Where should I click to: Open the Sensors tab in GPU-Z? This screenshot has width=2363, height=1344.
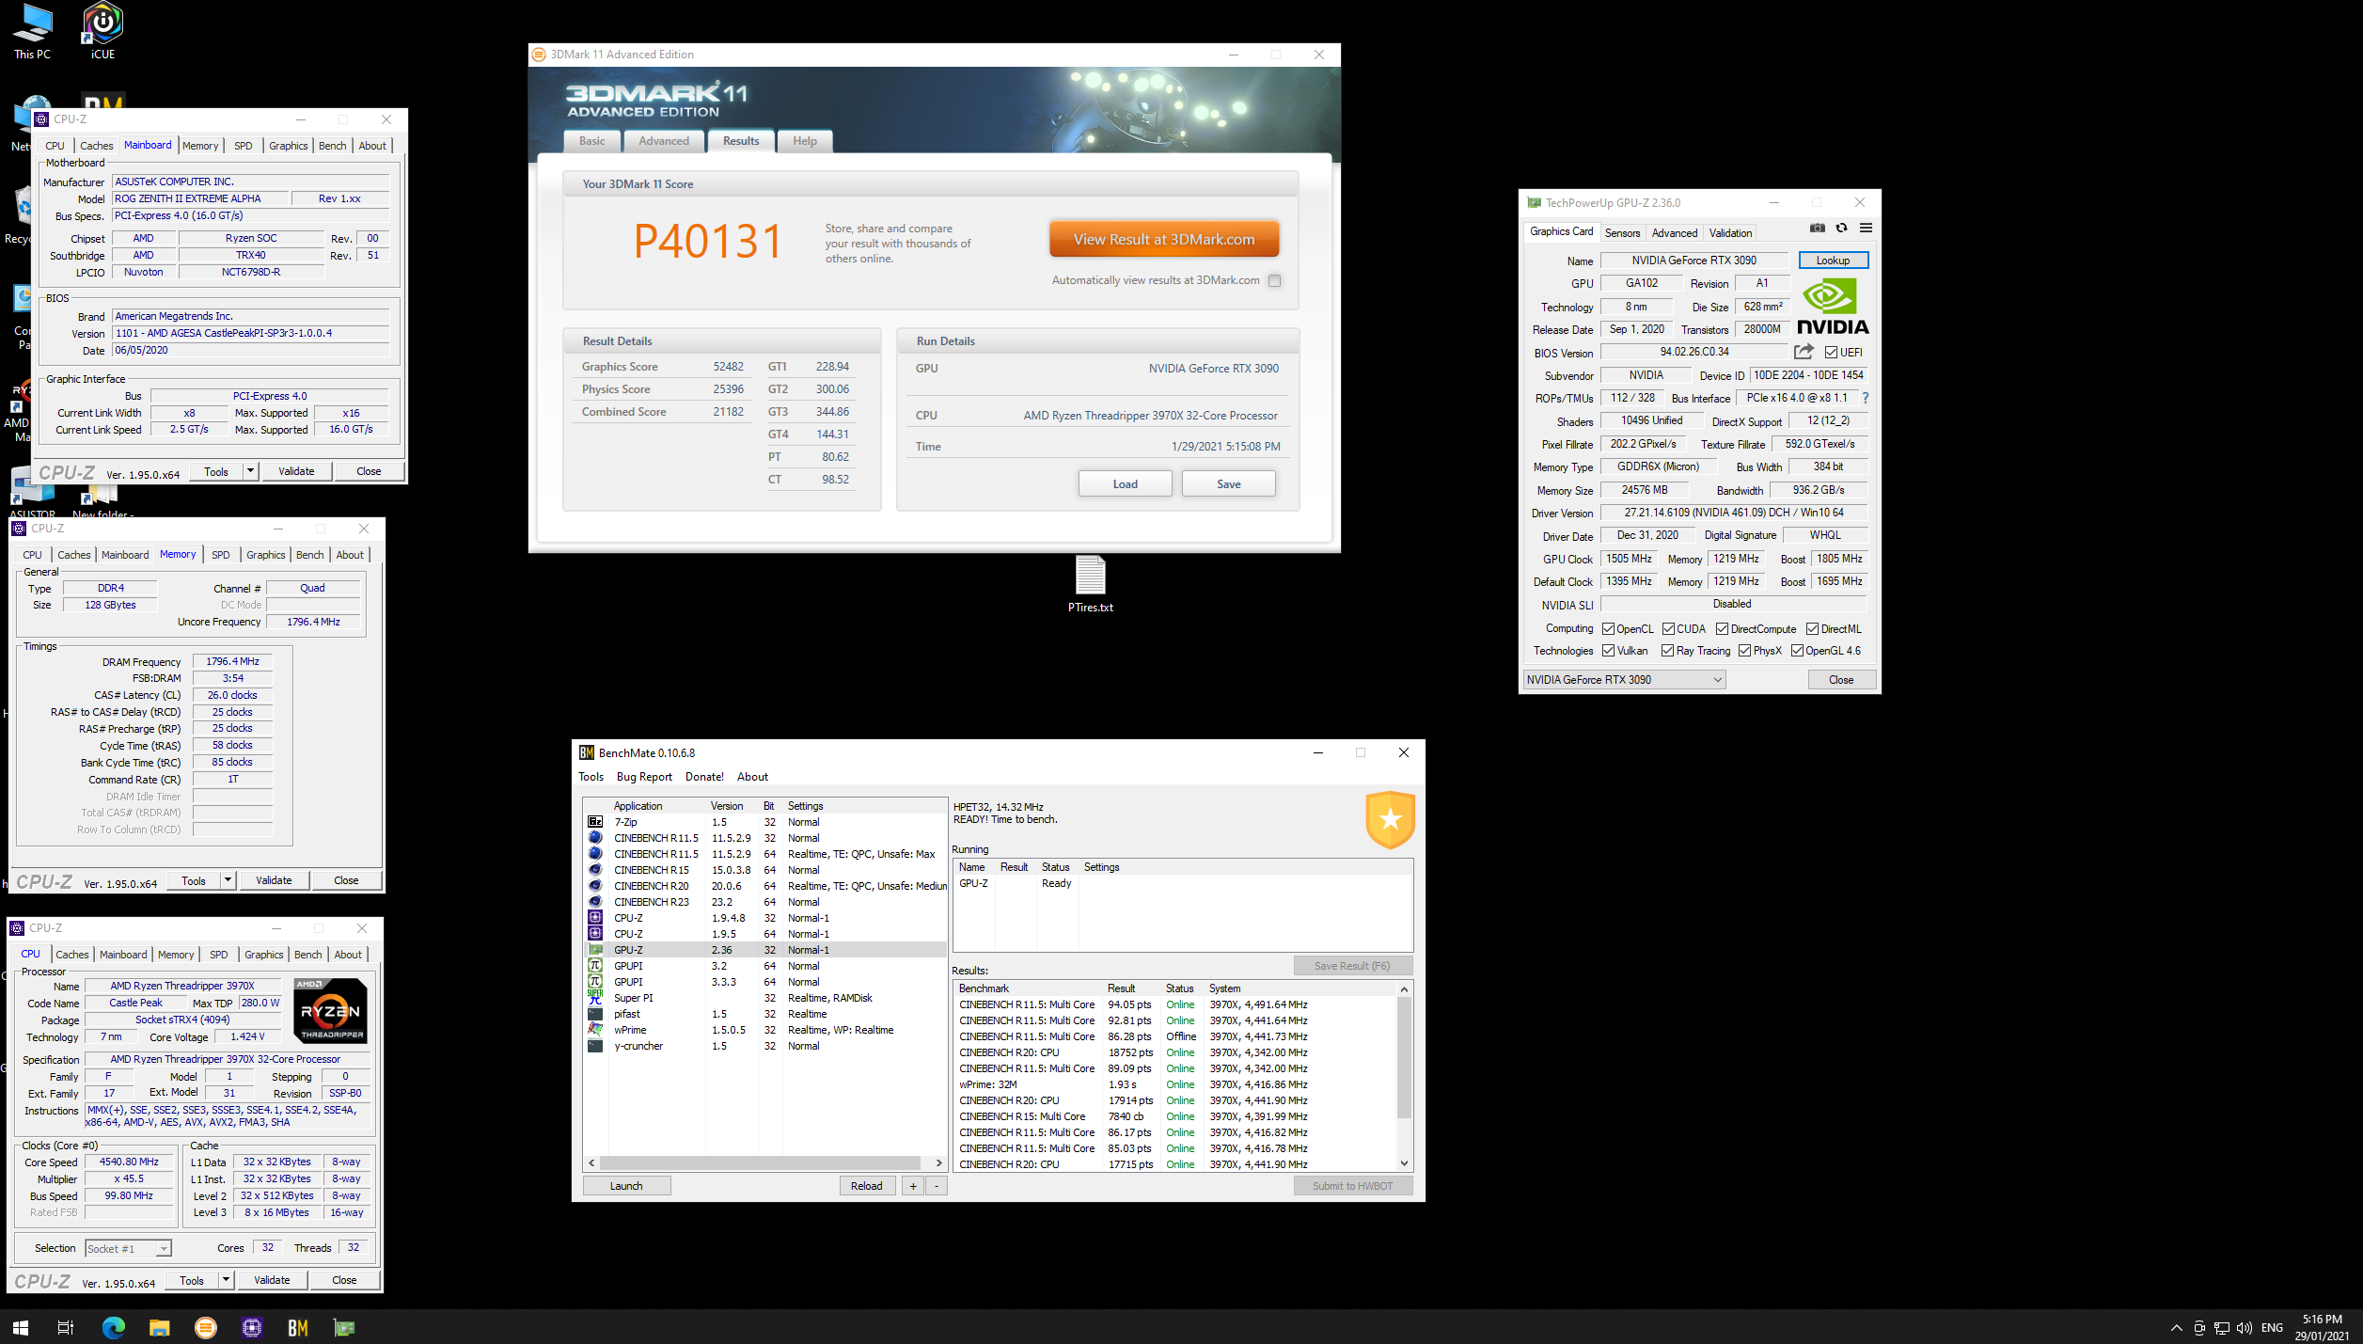pos(1622,233)
